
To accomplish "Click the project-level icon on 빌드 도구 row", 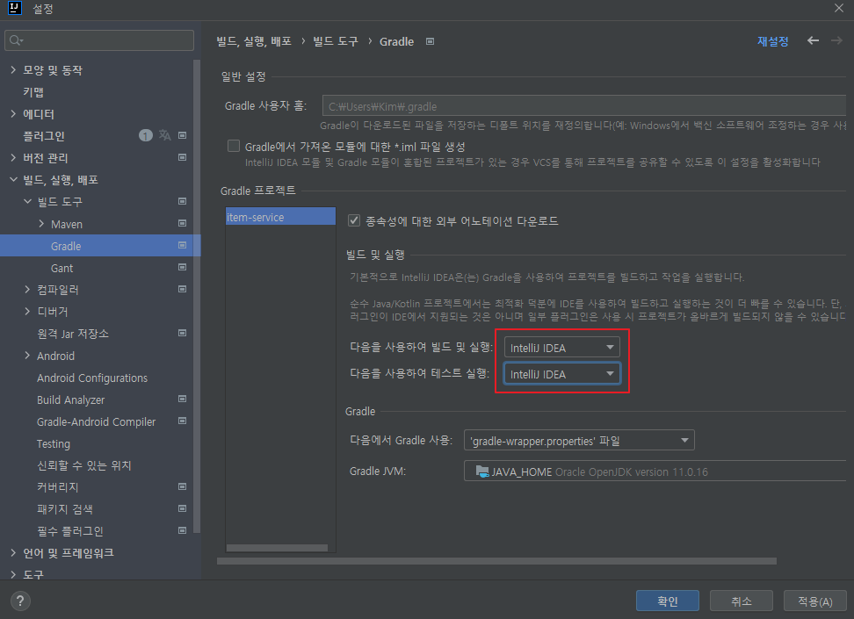I will point(183,201).
